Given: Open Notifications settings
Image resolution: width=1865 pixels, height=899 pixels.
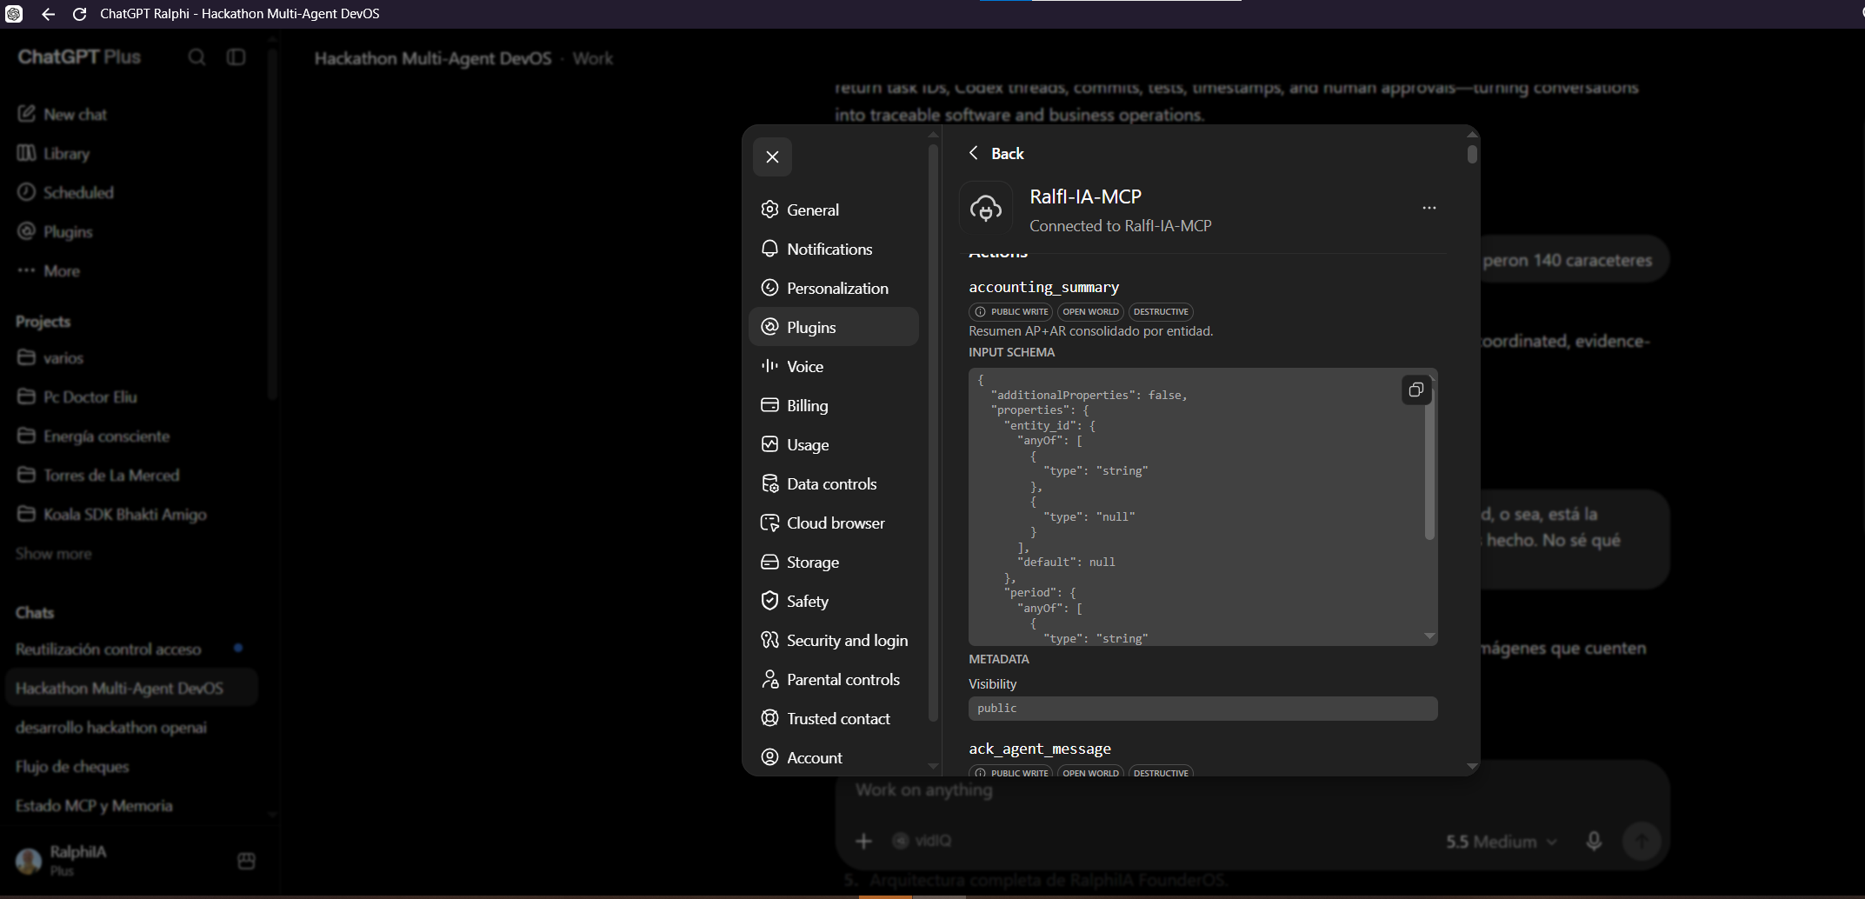Looking at the screenshot, I should [x=833, y=249].
